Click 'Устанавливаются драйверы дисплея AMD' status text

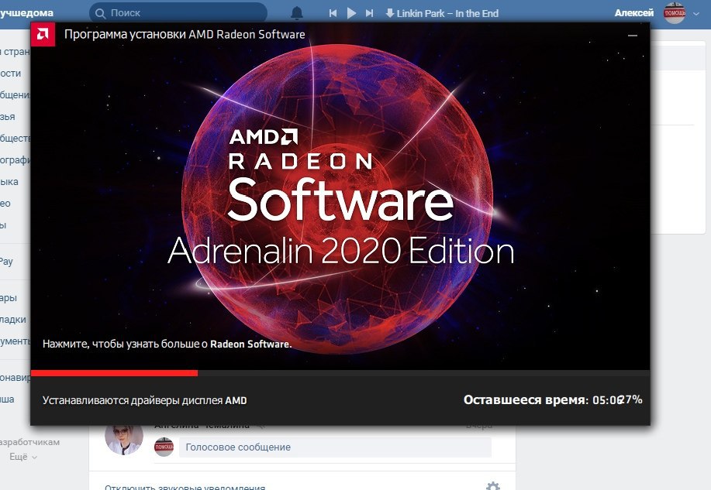145,400
